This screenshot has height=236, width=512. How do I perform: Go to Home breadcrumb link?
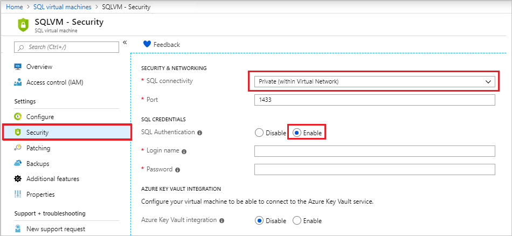click(14, 7)
